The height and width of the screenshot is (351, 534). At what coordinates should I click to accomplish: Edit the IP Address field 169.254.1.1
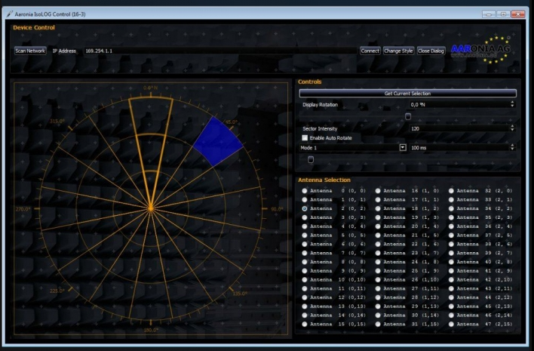pyautogui.click(x=219, y=51)
